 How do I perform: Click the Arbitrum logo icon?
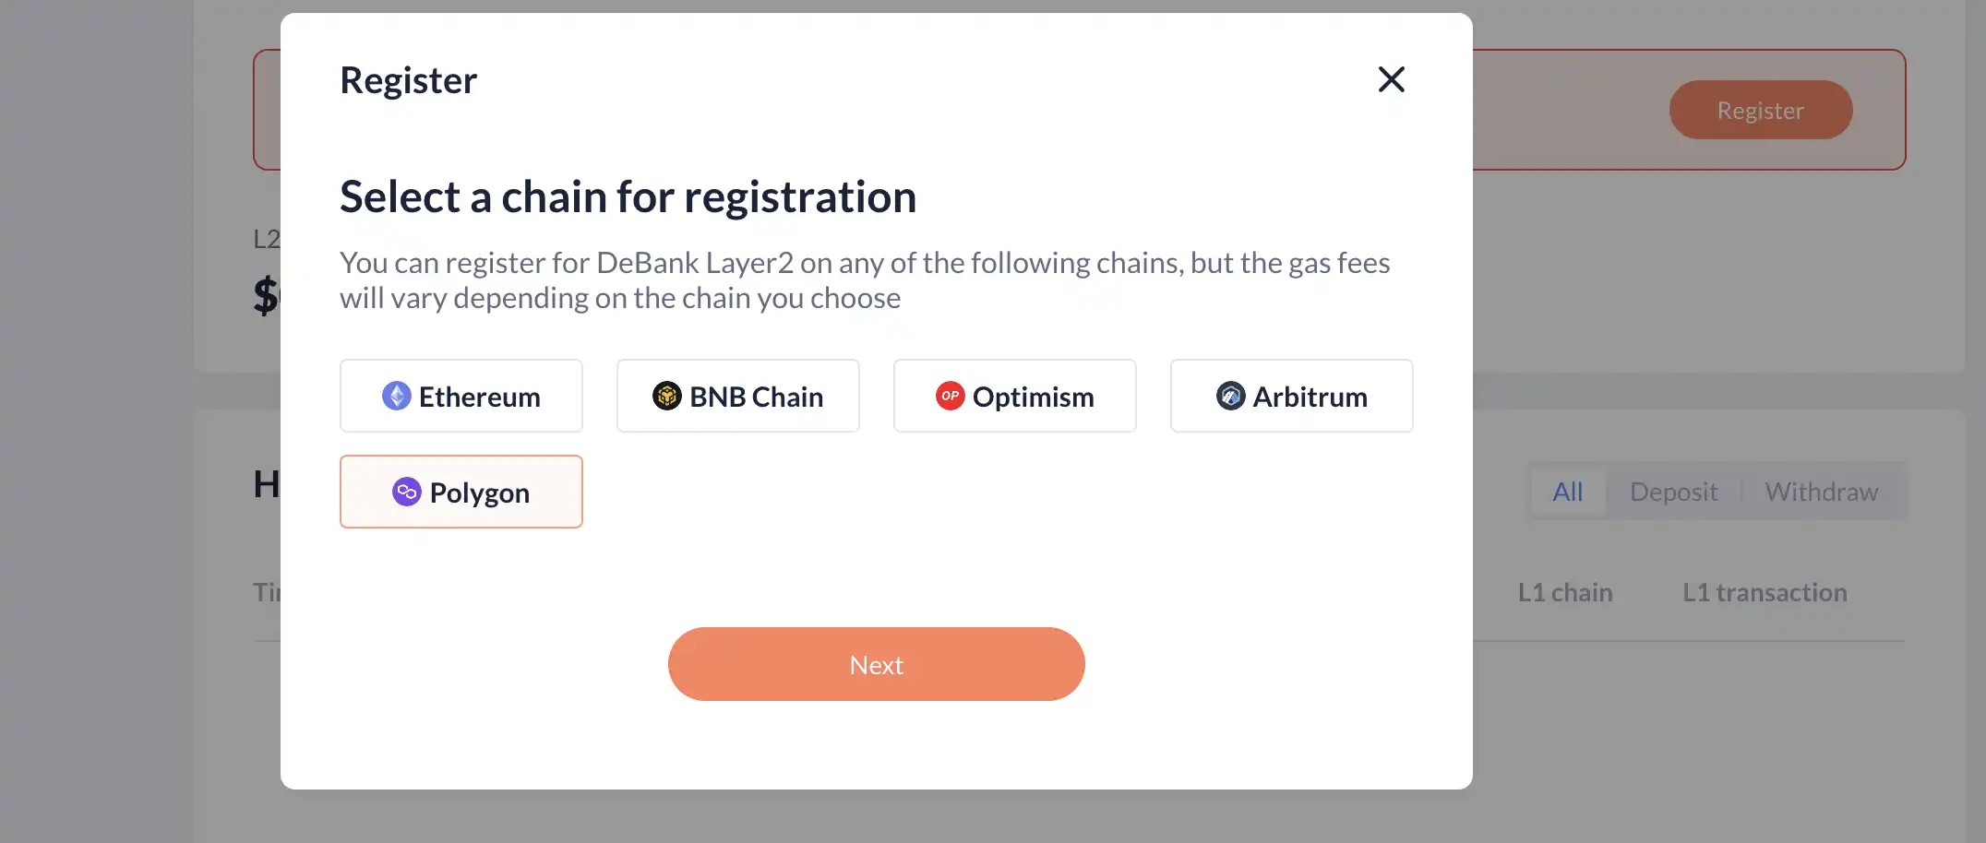1230,397
